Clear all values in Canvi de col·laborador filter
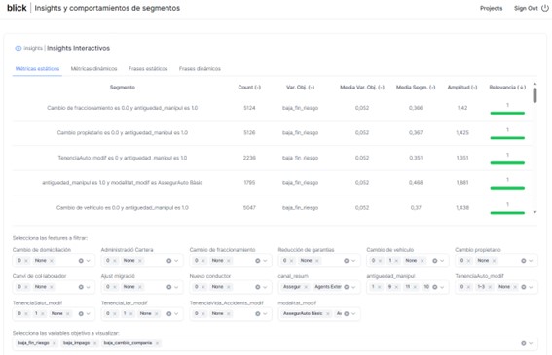This screenshot has height=355, width=552. (x=81, y=287)
